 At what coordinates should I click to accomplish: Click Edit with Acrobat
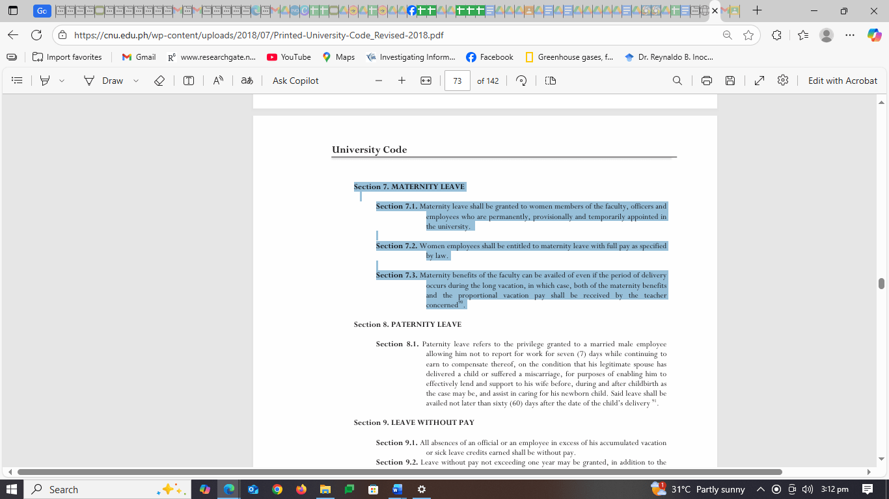pos(842,81)
